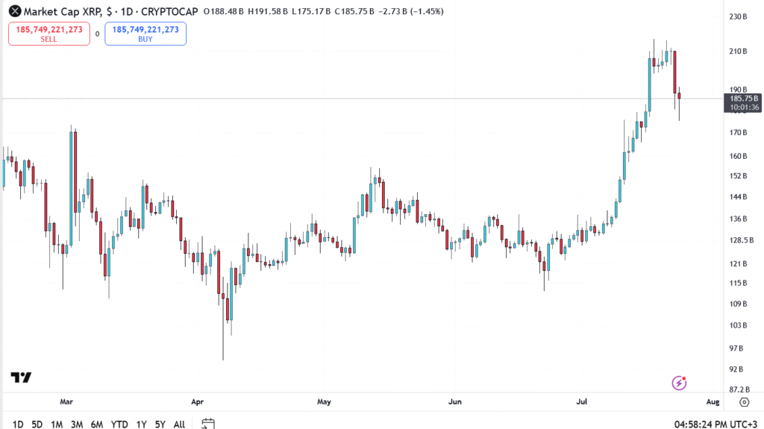Show the 5Y time range

click(x=160, y=425)
